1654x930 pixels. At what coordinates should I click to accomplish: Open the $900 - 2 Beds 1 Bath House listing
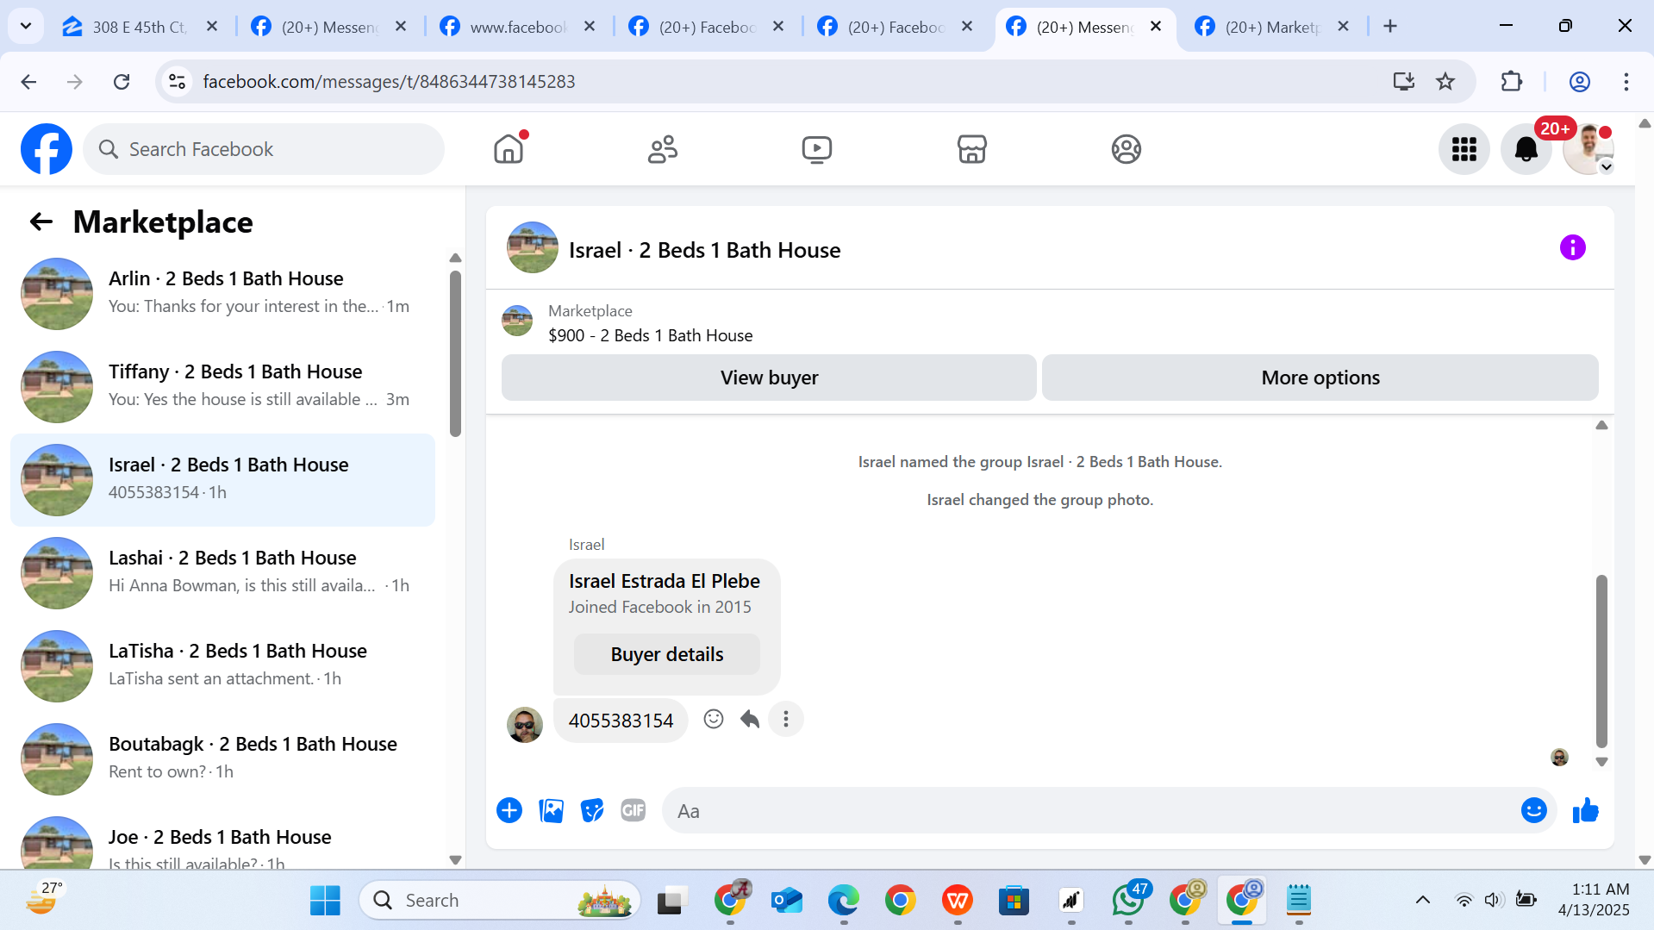[x=650, y=335]
